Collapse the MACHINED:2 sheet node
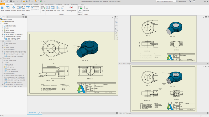The width and height of the screenshot is (209, 117). [x=1, y=41]
